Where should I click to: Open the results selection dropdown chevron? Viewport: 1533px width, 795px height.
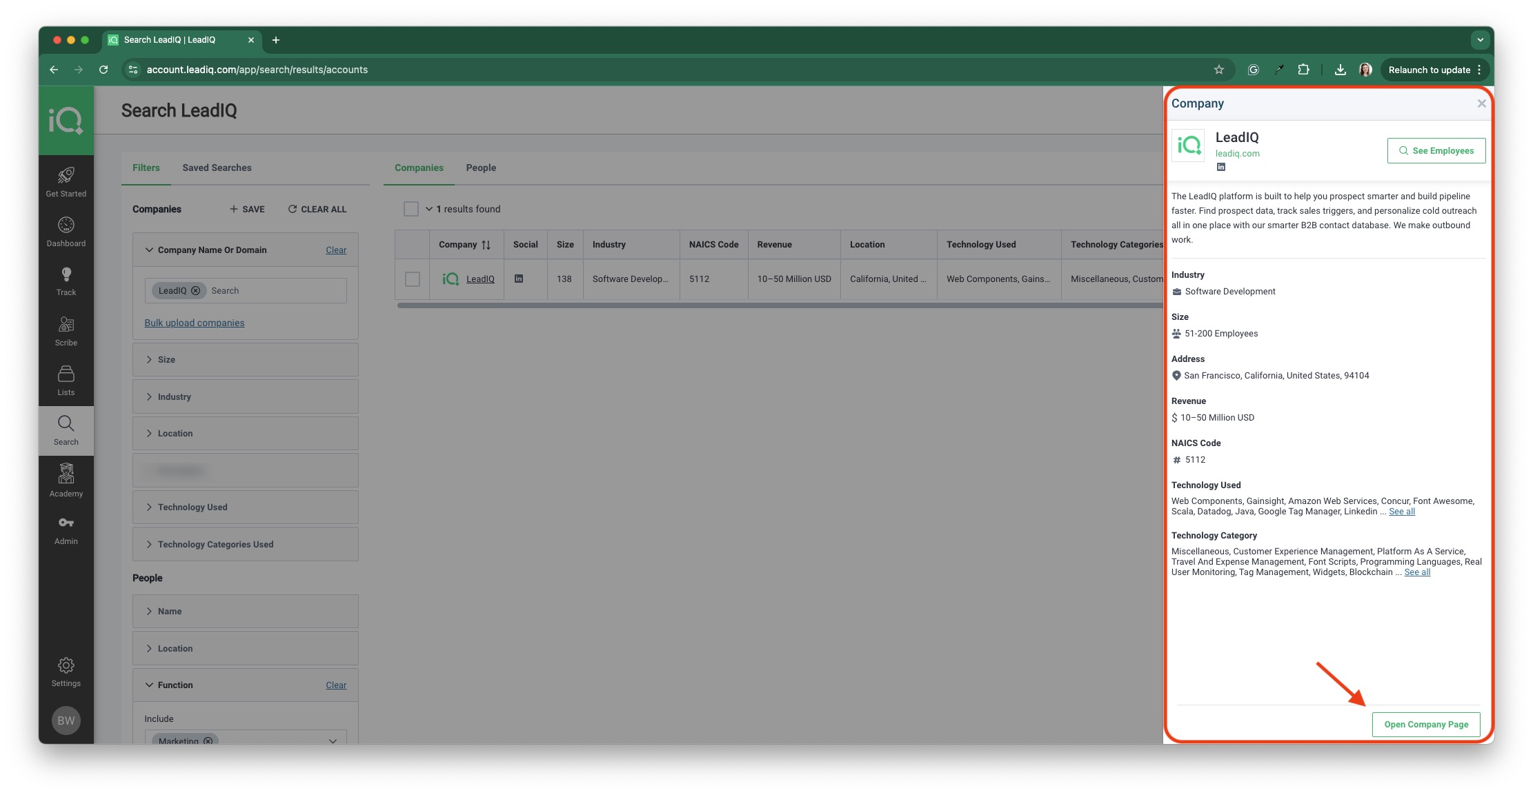[428, 209]
